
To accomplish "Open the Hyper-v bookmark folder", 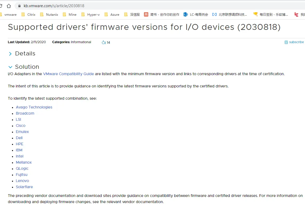I will click(91, 14).
